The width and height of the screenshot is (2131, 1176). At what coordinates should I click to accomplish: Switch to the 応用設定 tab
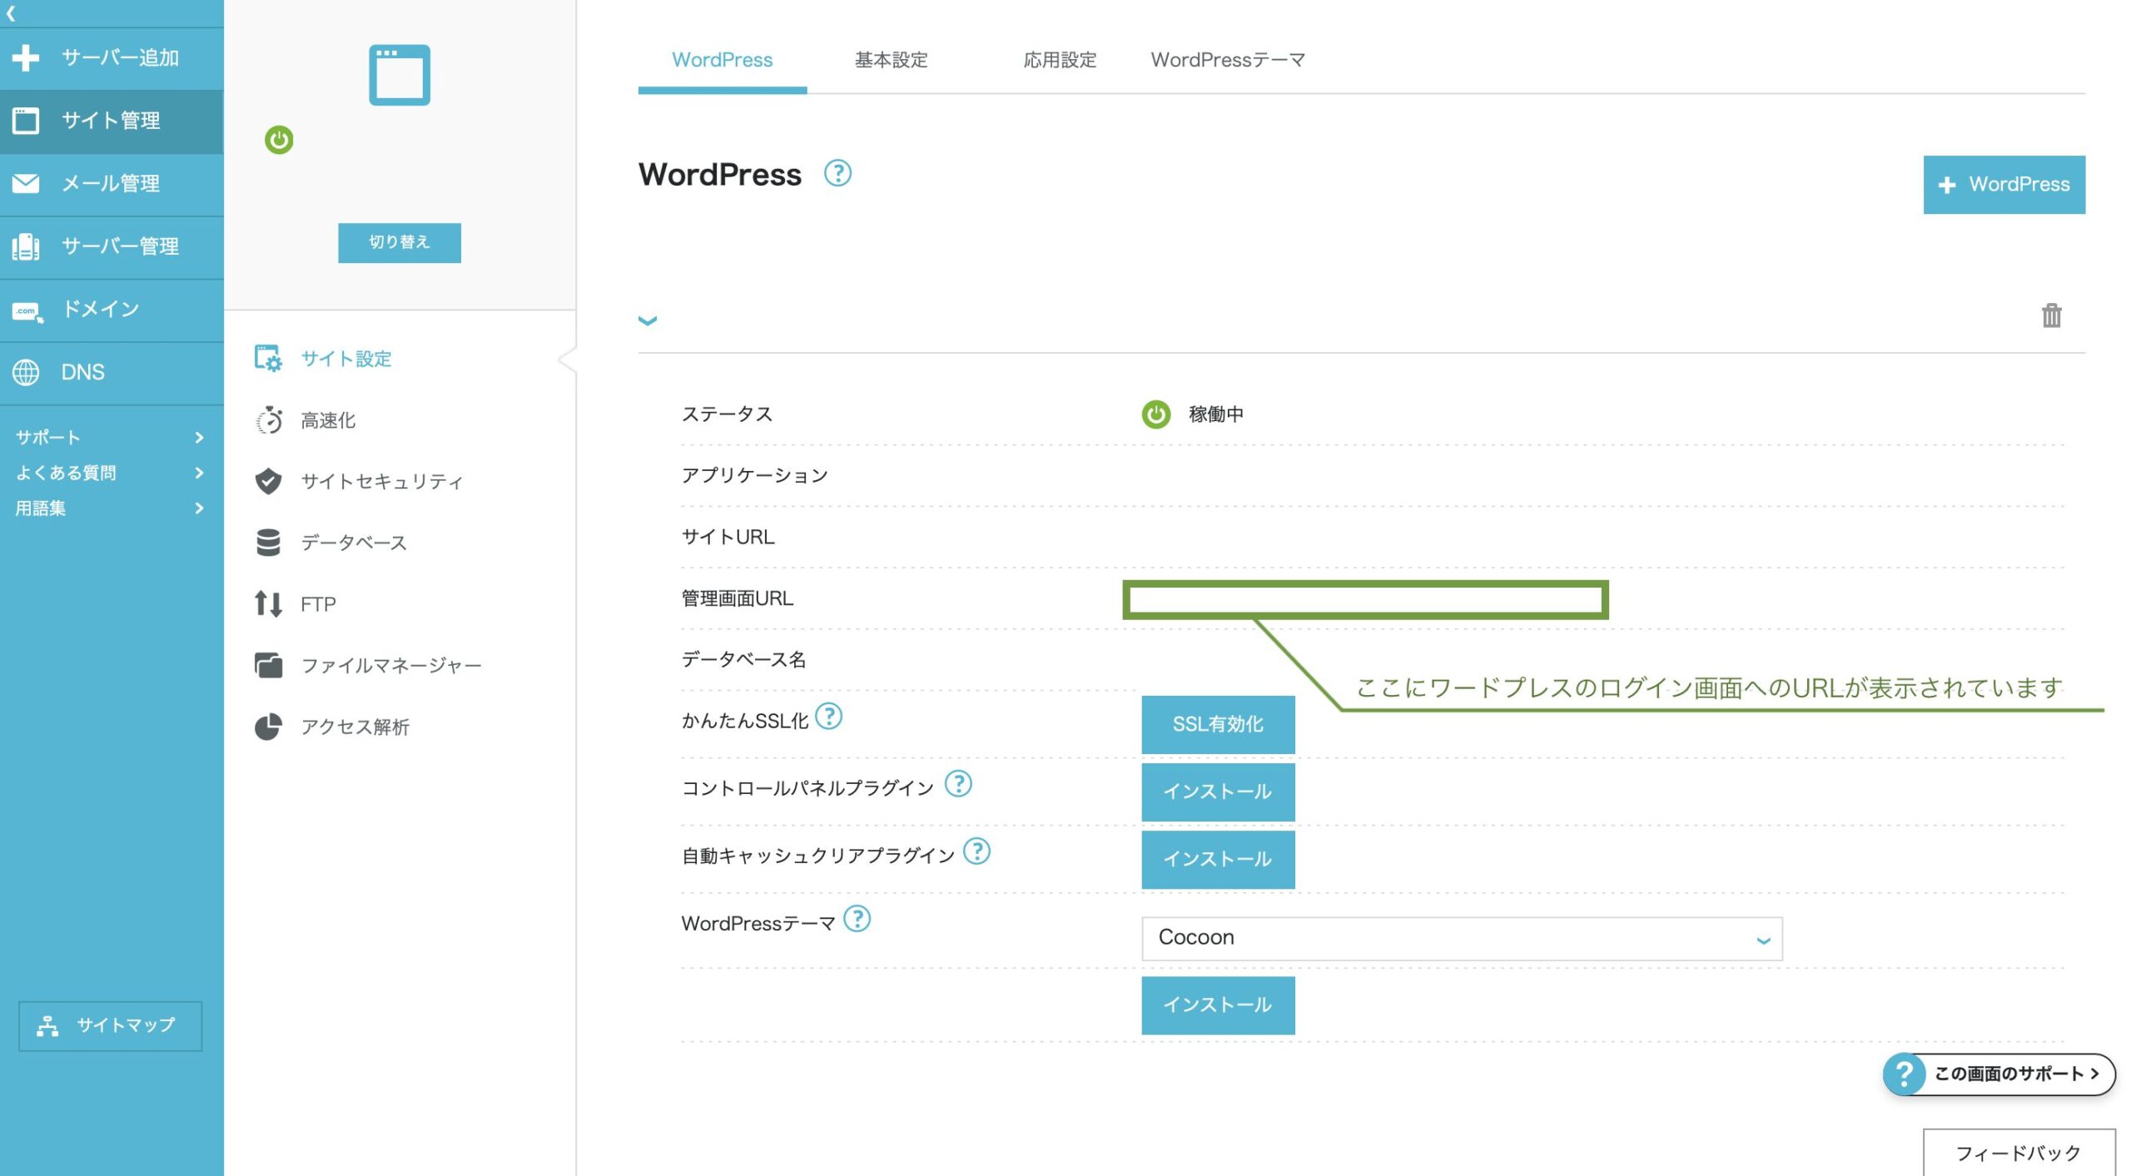tap(1060, 60)
